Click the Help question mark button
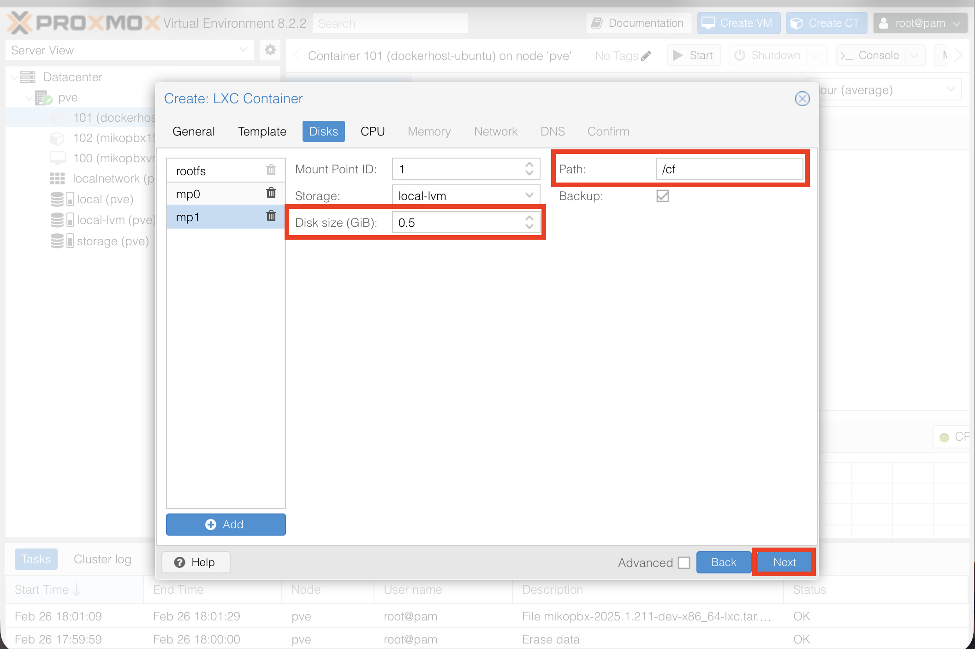This screenshot has width=975, height=649. point(196,562)
